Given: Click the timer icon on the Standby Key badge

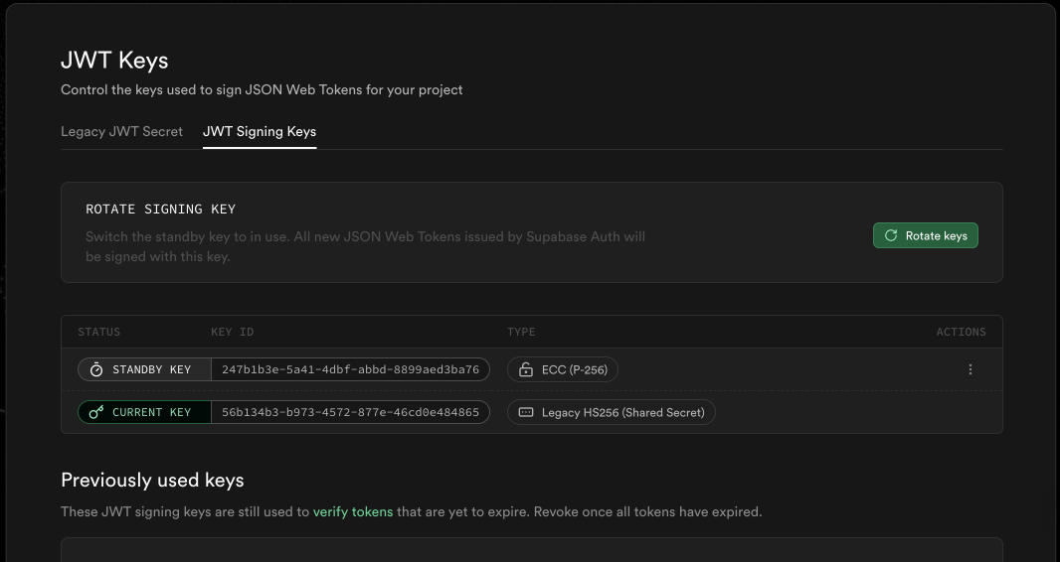Looking at the screenshot, I should [x=96, y=370].
